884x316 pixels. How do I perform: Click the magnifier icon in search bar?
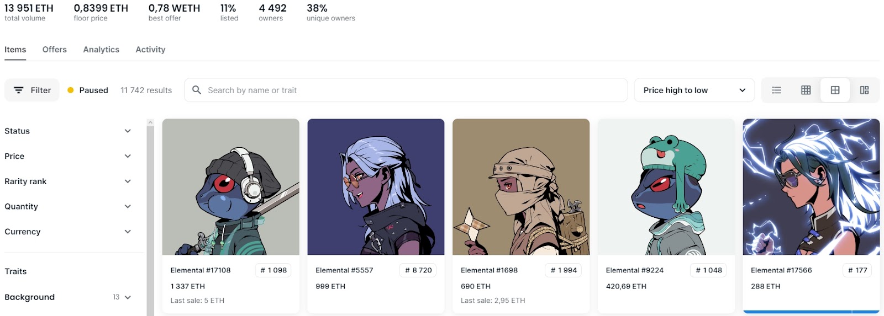(x=196, y=90)
